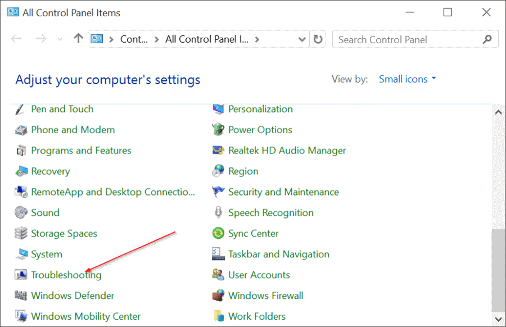Click the Storage Spaces icon
The width and height of the screenshot is (506, 327).
[x=21, y=233]
